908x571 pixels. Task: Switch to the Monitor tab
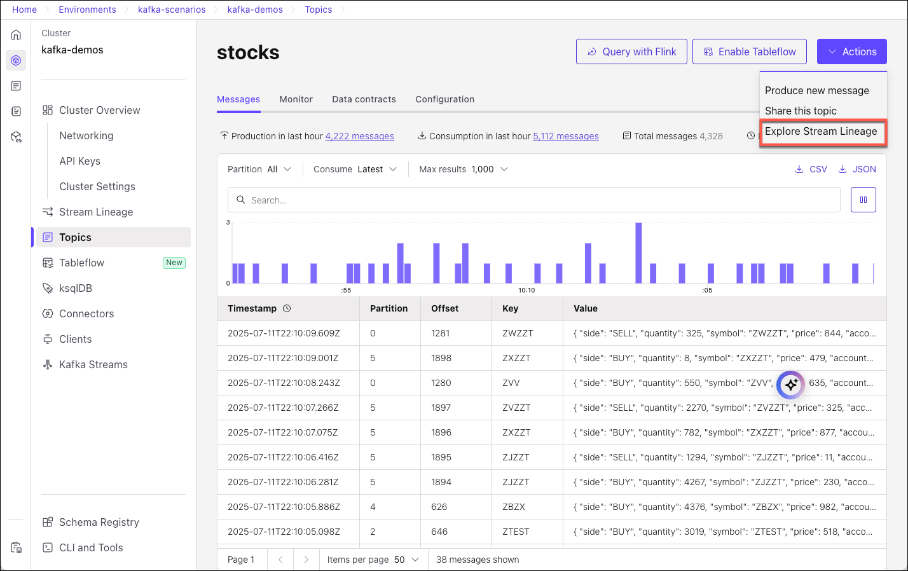[x=296, y=99]
